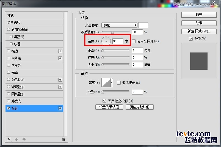Uncheck the 投影 effect checkbox
This screenshot has height=147, width=221.
[x=9, y=108]
